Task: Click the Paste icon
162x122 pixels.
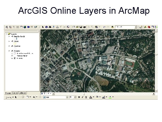Action: [96, 27]
